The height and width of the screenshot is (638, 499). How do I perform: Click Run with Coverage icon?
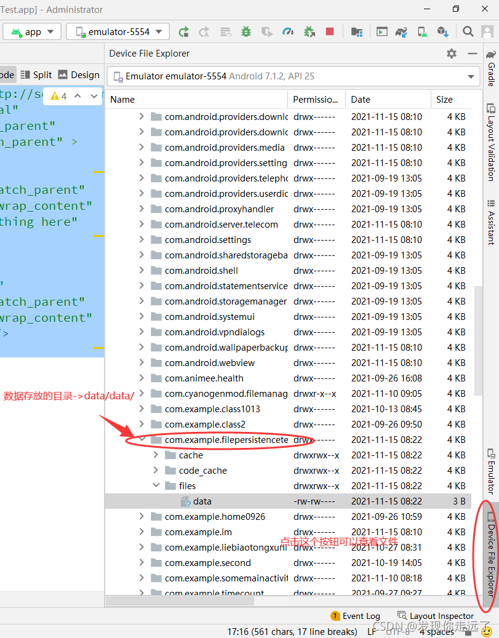pos(266,32)
